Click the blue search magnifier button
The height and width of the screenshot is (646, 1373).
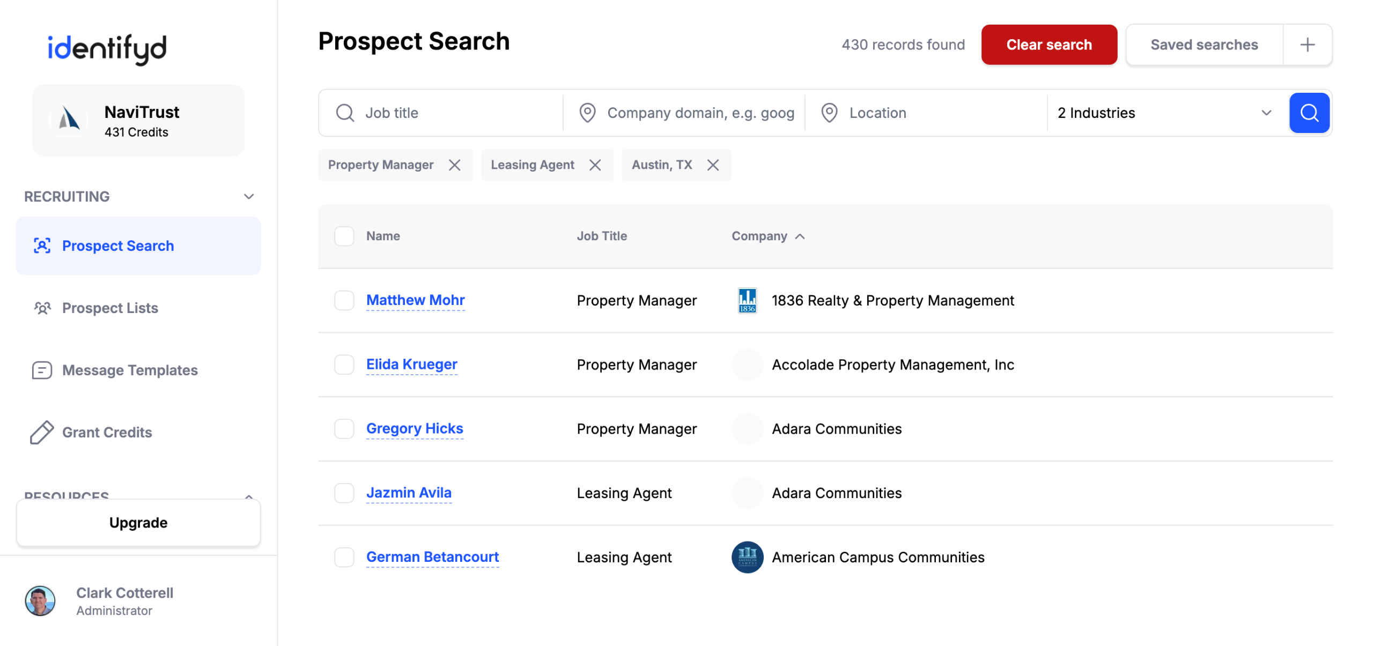tap(1308, 113)
